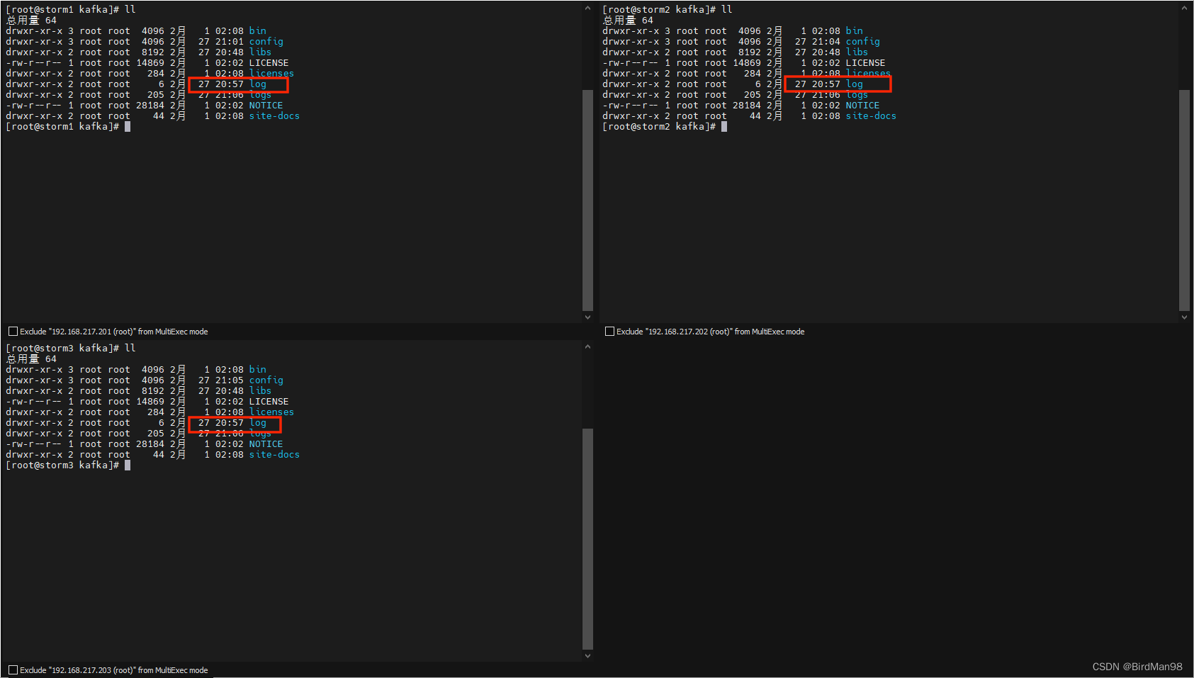Click 'bin' directory in storm2 listing
The height and width of the screenshot is (678, 1194).
coord(855,31)
